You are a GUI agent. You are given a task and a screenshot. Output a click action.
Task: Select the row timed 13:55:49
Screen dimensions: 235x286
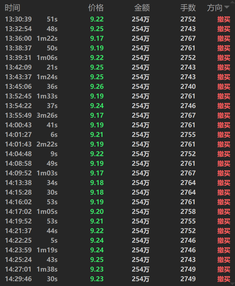118,115
